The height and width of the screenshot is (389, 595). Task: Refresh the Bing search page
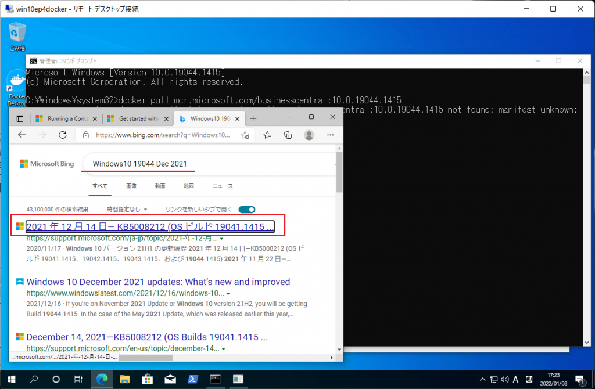63,135
